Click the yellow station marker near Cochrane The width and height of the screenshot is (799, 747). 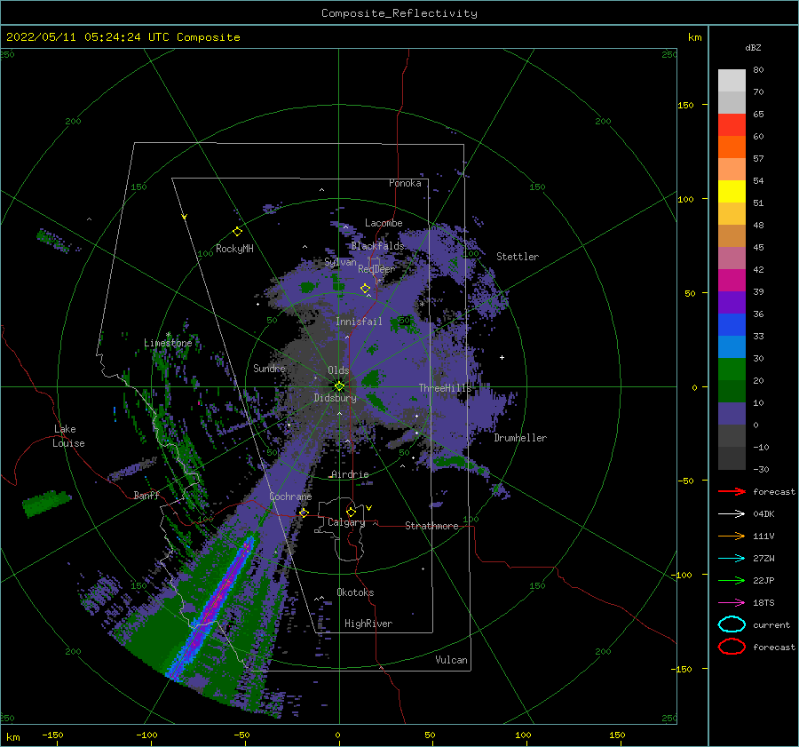pos(305,513)
